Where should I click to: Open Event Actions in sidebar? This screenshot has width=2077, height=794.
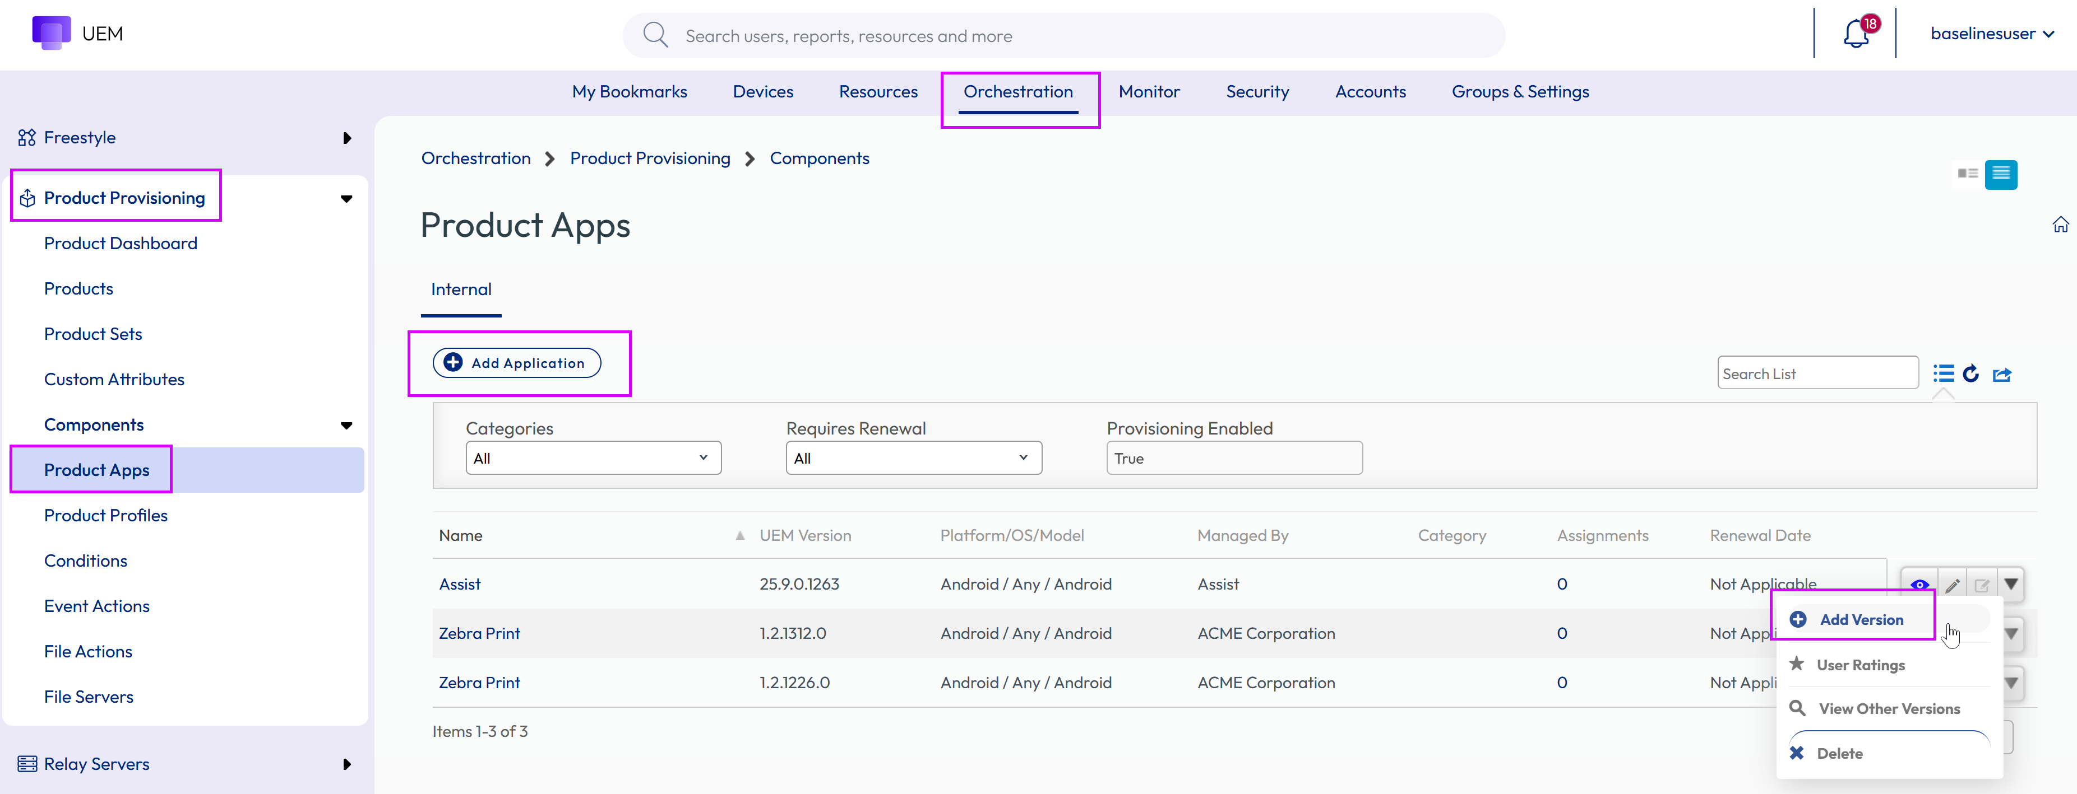tap(97, 606)
